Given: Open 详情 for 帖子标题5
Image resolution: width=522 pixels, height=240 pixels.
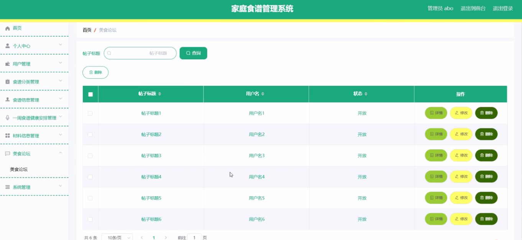Looking at the screenshot, I should point(436,198).
